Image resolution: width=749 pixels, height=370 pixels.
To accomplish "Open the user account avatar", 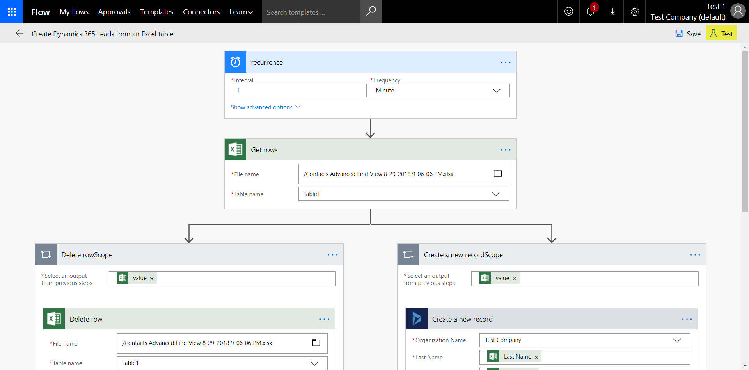I will 738,11.
